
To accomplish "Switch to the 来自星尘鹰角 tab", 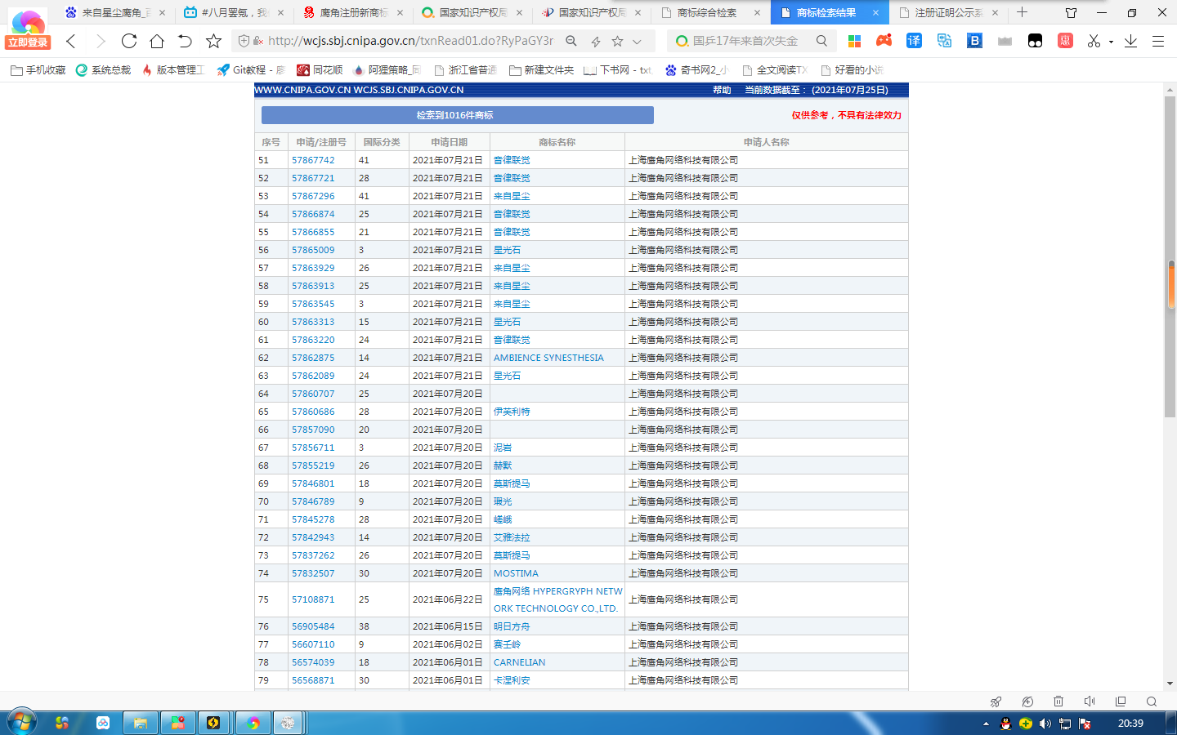I will coord(116,13).
